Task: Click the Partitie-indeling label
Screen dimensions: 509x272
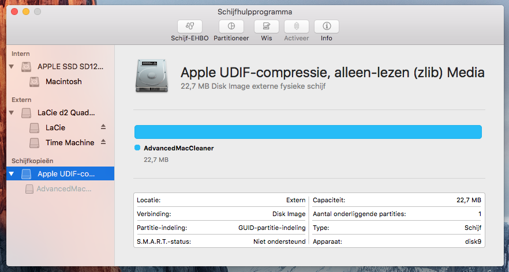Action: [162, 228]
